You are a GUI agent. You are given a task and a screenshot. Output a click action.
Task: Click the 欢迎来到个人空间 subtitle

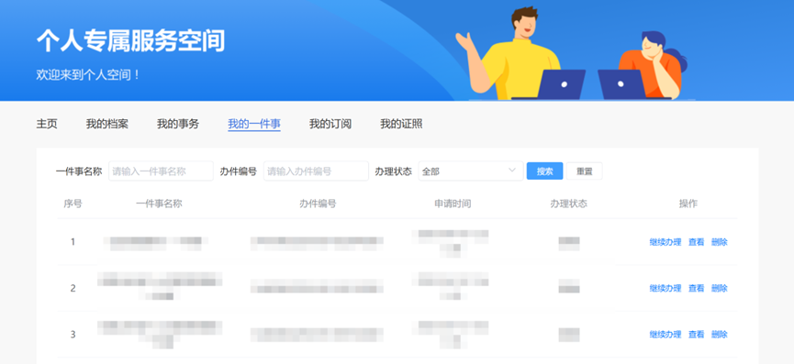(87, 75)
